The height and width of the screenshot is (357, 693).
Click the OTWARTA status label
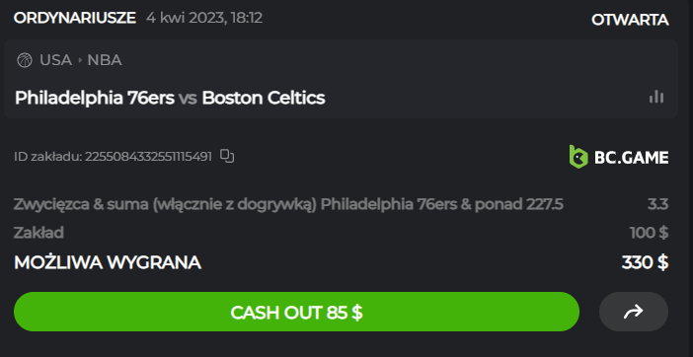630,20
